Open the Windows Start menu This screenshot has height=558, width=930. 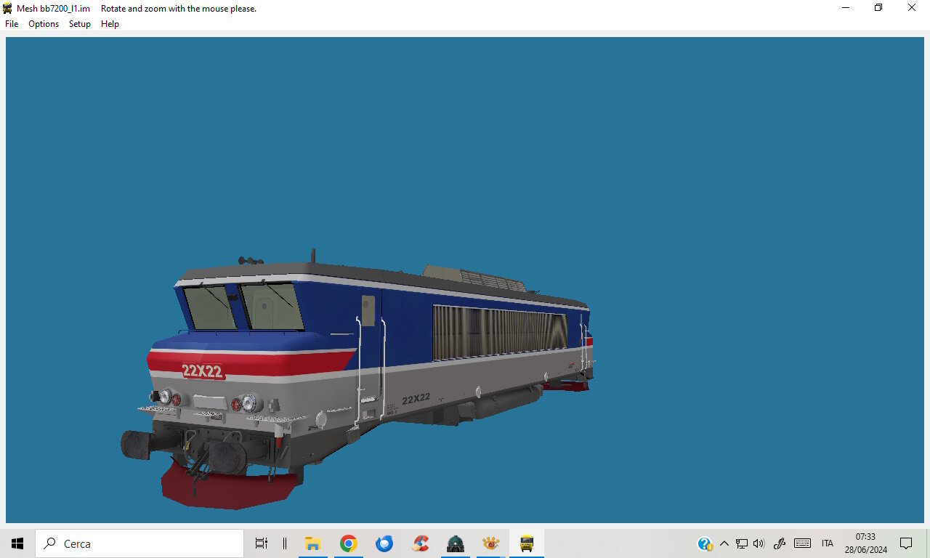[17, 543]
